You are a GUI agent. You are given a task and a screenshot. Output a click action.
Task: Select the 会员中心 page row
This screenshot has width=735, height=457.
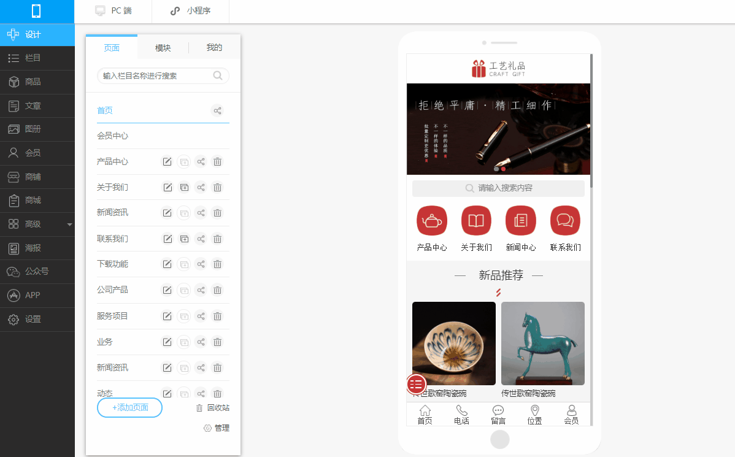click(163, 136)
